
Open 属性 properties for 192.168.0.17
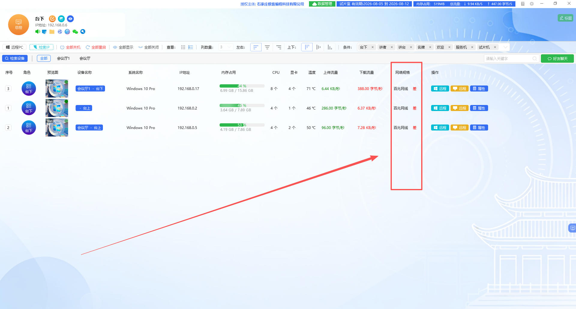(479, 89)
